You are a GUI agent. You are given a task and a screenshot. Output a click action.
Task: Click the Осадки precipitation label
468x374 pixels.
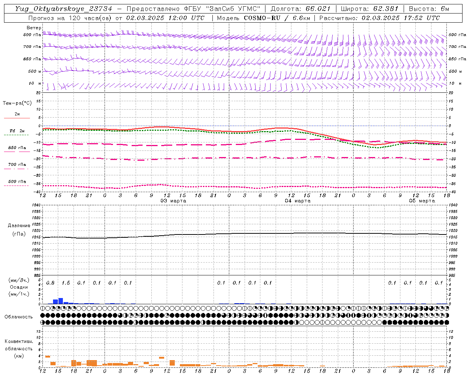click(x=19, y=287)
